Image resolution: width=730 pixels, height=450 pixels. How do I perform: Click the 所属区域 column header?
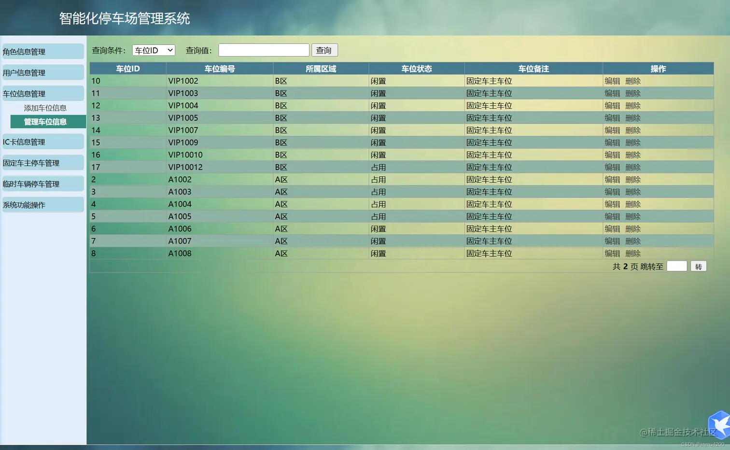[x=321, y=69]
